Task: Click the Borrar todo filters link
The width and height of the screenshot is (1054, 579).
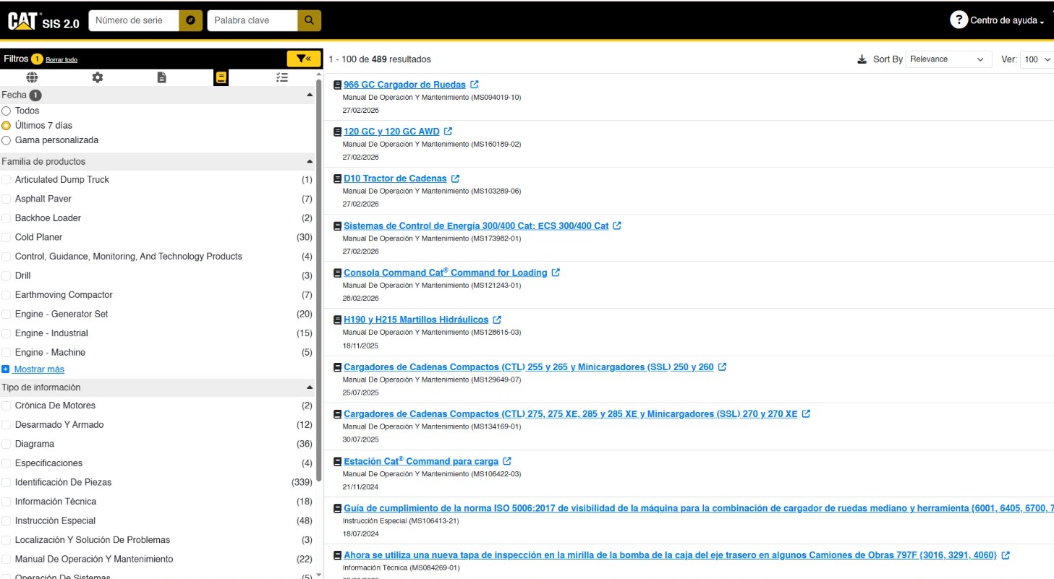Action: (x=61, y=60)
